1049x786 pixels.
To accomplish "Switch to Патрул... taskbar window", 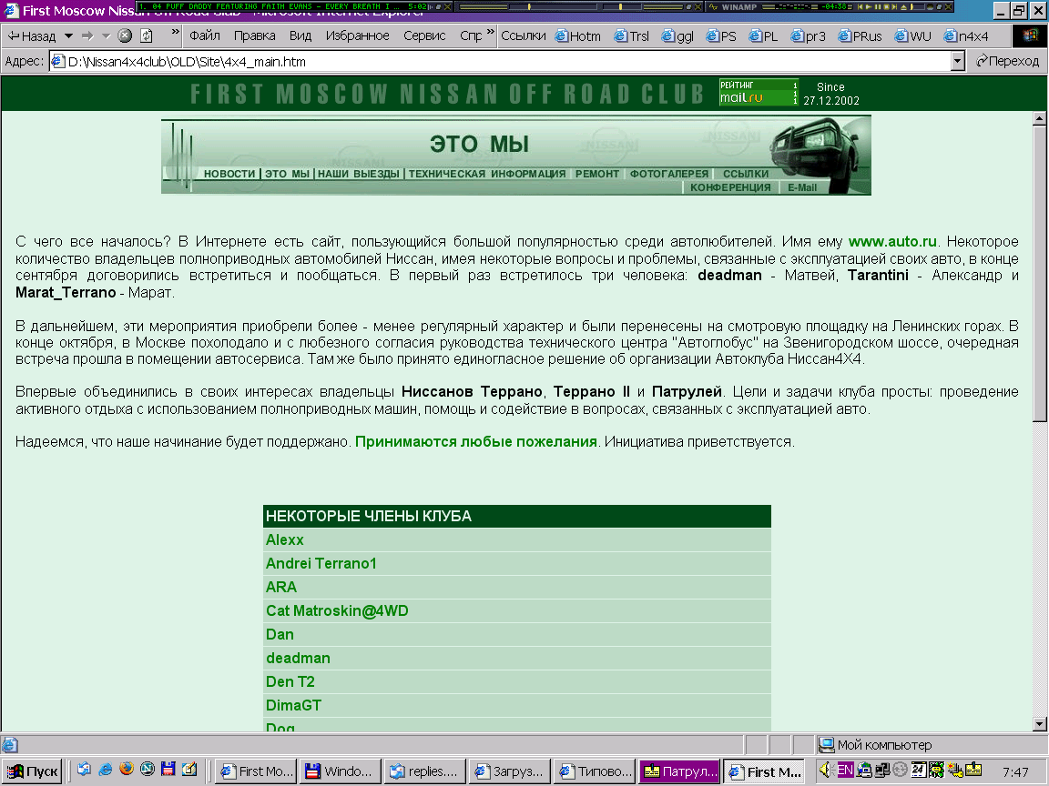I will [679, 771].
